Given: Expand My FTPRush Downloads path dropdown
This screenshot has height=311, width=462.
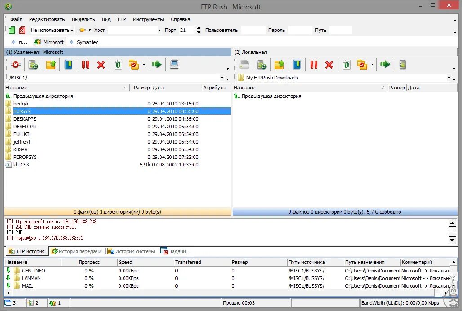Looking at the screenshot, I should click(x=449, y=78).
